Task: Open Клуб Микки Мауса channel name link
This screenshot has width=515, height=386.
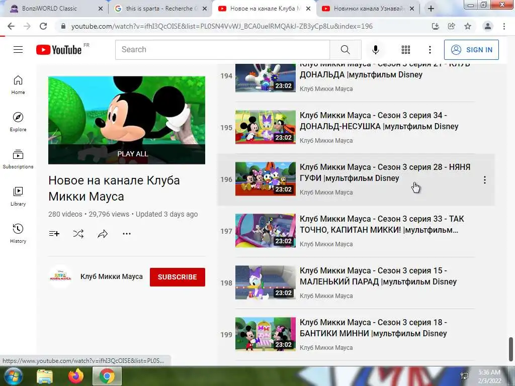Action: coord(112,277)
